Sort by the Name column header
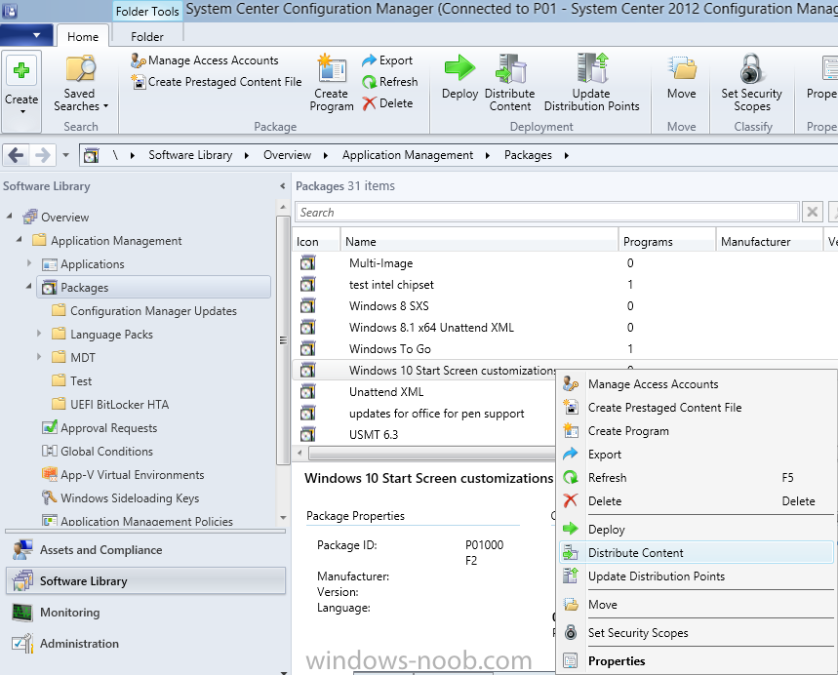Screen dimensions: 838x675 (479, 242)
